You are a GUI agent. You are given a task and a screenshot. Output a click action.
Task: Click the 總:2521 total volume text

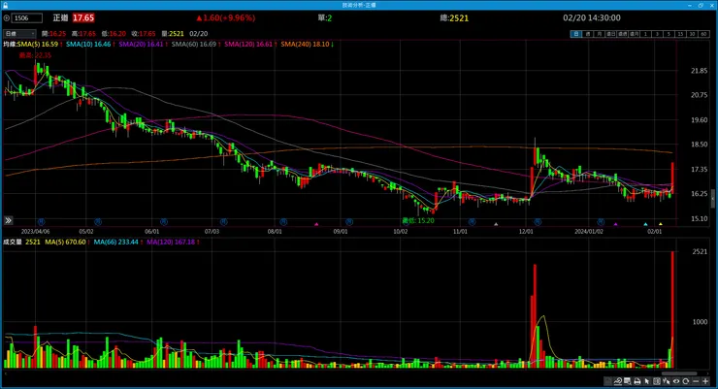point(454,17)
